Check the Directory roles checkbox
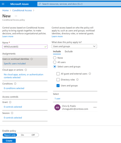This screenshot has height=143, width=121. click(58, 80)
